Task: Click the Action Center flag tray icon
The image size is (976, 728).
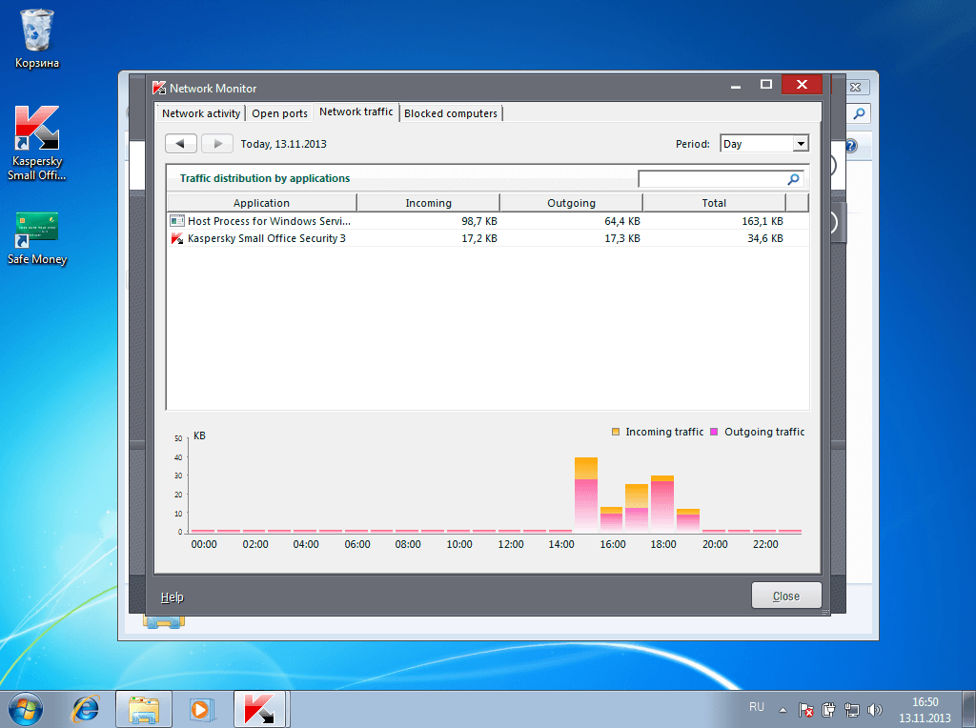Action: pos(806,710)
